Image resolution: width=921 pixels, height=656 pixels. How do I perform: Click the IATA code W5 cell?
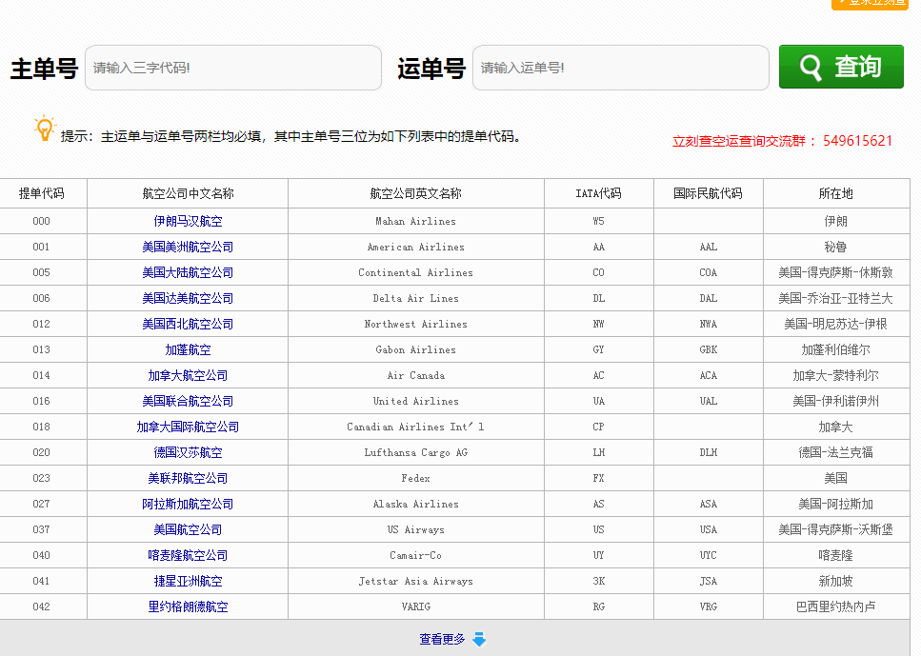[598, 222]
